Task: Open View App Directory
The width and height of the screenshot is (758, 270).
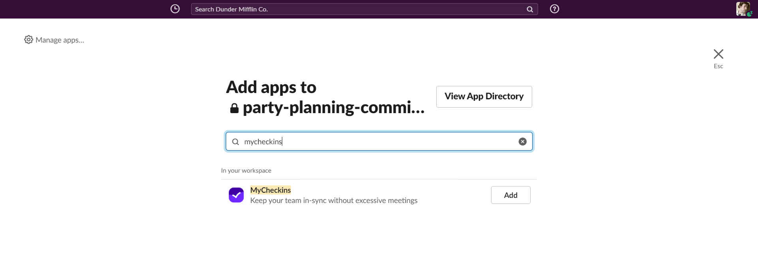Action: click(x=484, y=97)
